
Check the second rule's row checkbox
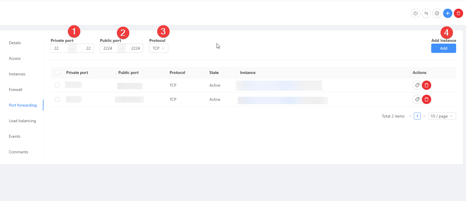click(57, 99)
